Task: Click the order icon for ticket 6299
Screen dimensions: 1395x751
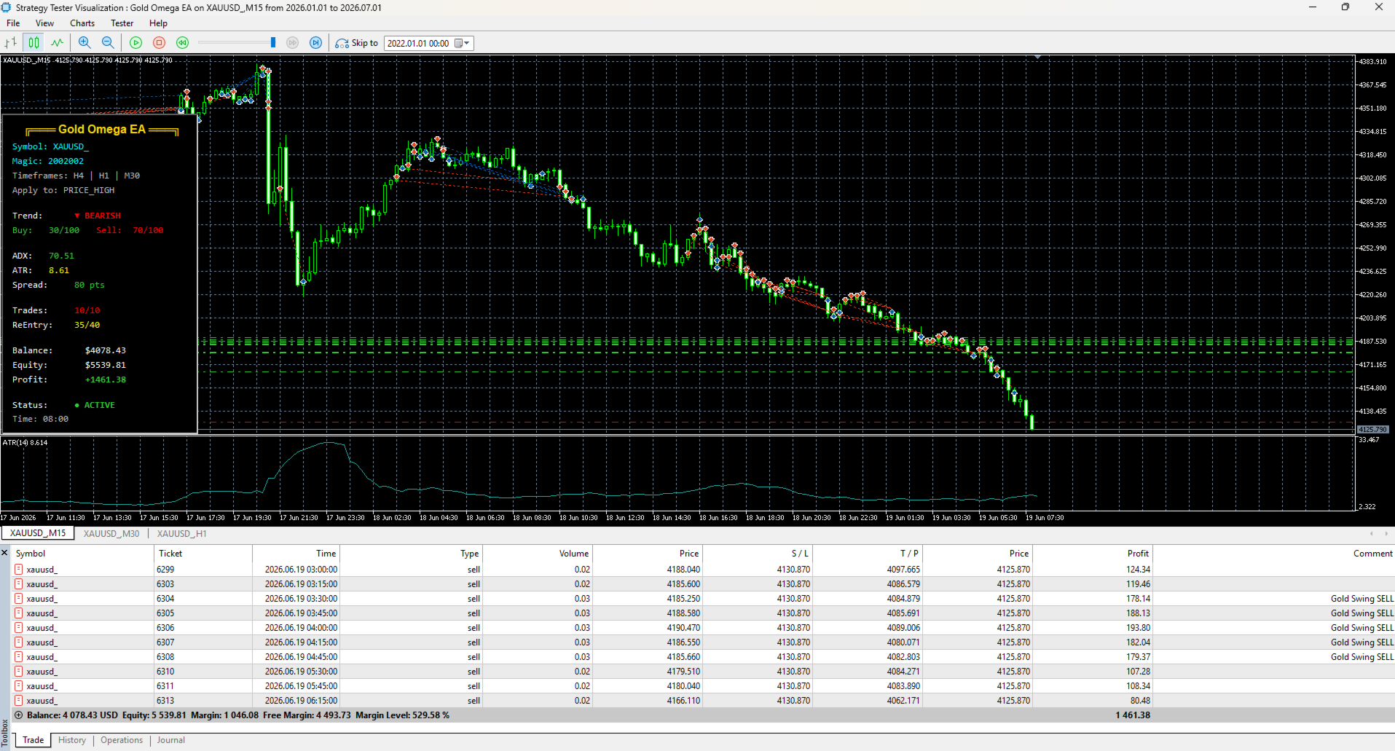Action: click(19, 570)
